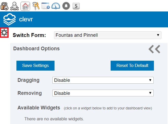
Task: Open the Switch Form dropdown
Action: click(107, 35)
